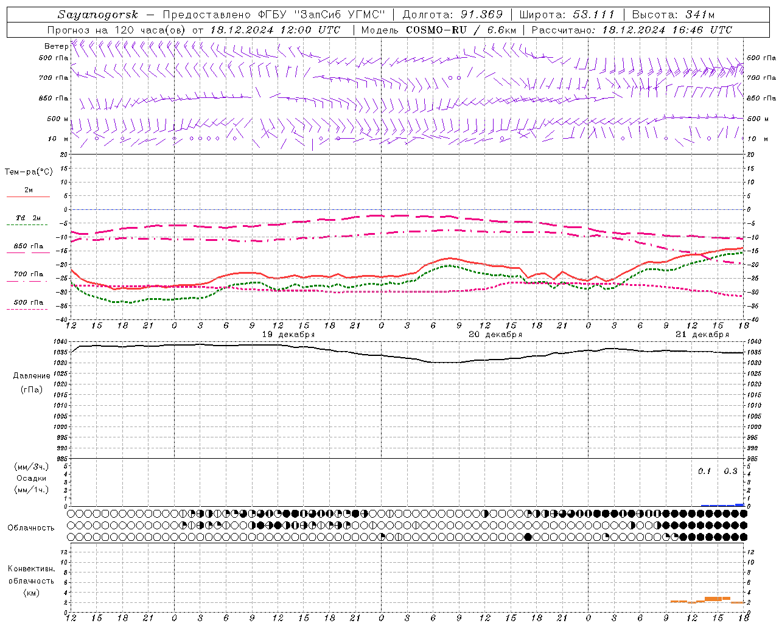The image size is (779, 623).
Task: Click the '(мм/1ч.)' precipitation unit label
Action: click(32, 490)
